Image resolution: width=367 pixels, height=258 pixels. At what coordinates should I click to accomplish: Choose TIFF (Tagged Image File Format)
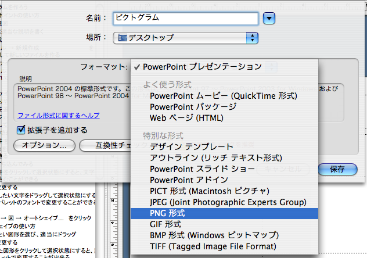(224, 246)
